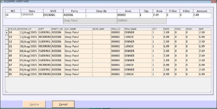Click the Shift field showing EVENING
217x109 pixels.
point(53,15)
